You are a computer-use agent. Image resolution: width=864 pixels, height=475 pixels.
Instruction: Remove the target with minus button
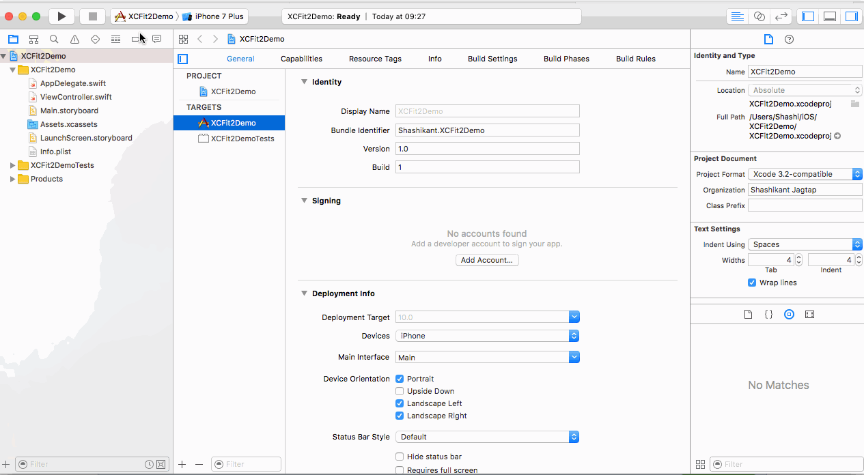tap(199, 464)
